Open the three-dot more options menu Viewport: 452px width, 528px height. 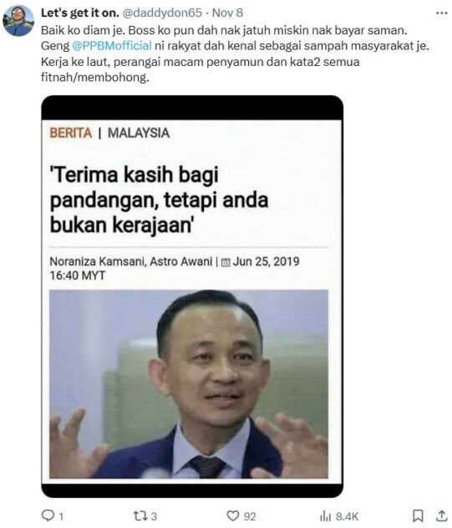tap(442, 13)
